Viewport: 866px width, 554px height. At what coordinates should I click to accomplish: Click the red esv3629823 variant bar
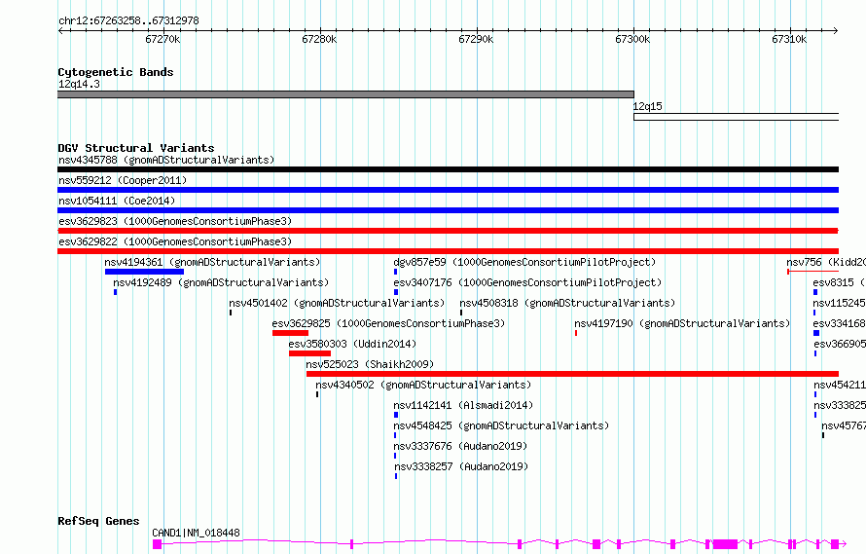[x=448, y=231]
